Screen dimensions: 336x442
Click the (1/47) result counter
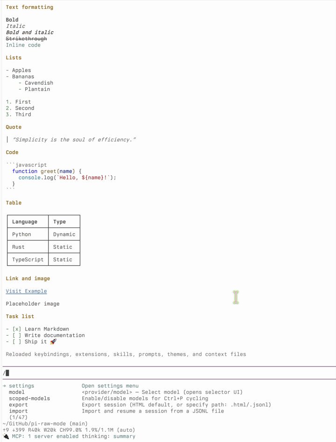[x=18, y=417]
